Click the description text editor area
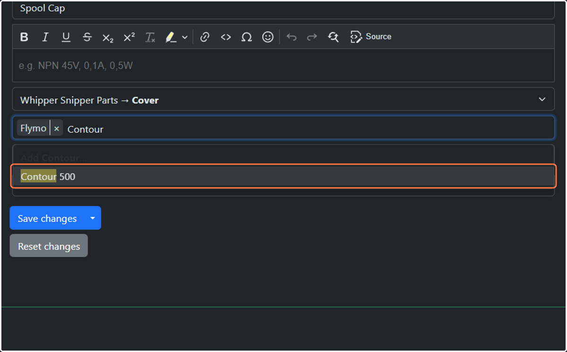The image size is (567, 352). pos(283,65)
